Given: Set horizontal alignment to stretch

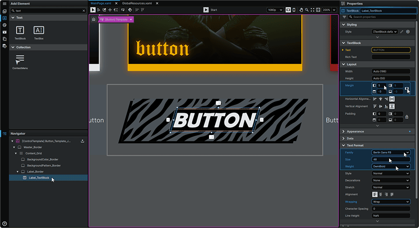Looking at the screenshot, I should pos(392,99).
